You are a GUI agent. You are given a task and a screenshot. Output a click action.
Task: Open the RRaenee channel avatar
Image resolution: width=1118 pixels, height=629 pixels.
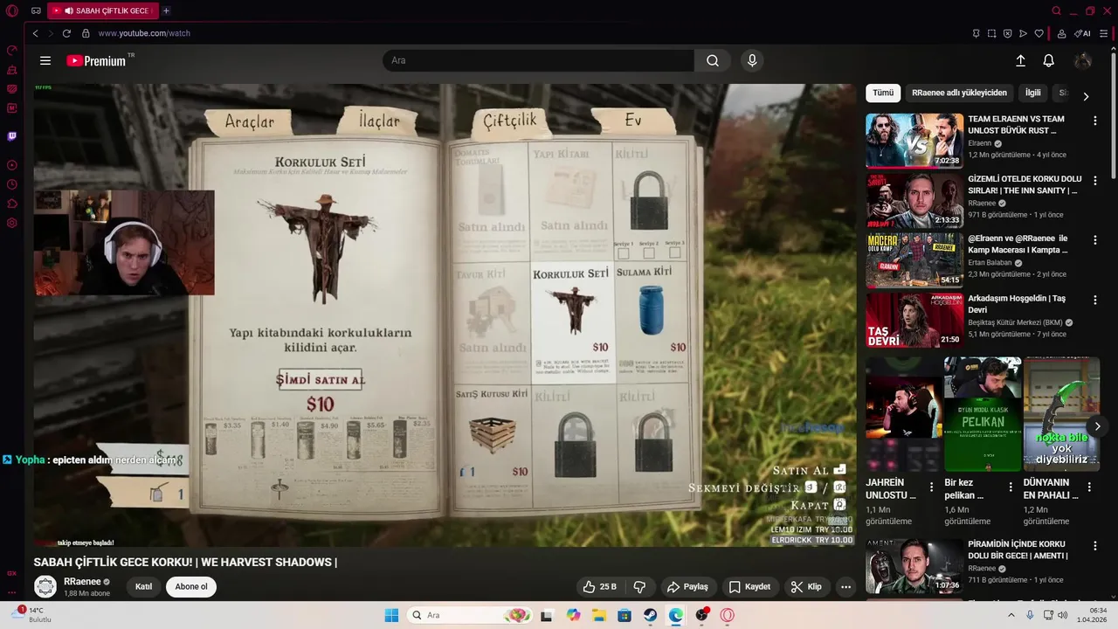pyautogui.click(x=45, y=587)
